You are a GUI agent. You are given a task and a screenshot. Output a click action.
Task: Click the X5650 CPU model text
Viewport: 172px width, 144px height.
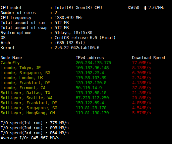(133, 8)
